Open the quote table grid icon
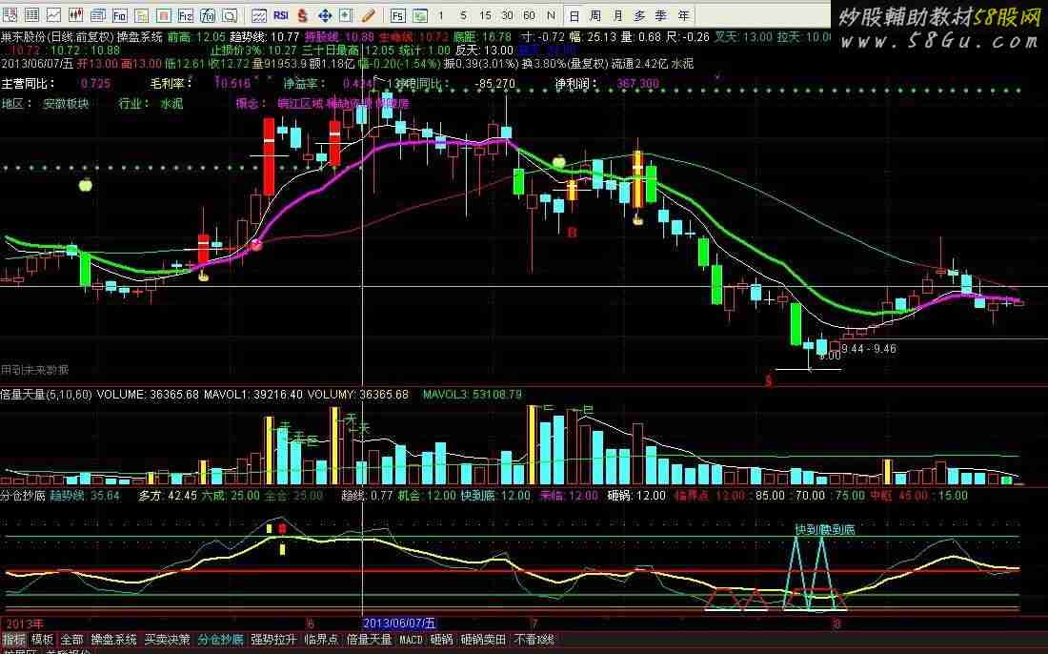The width and height of the screenshot is (1048, 654). [31, 14]
